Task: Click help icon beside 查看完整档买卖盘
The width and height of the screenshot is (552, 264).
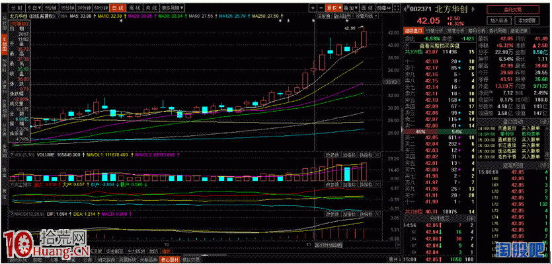Action: (x=407, y=46)
